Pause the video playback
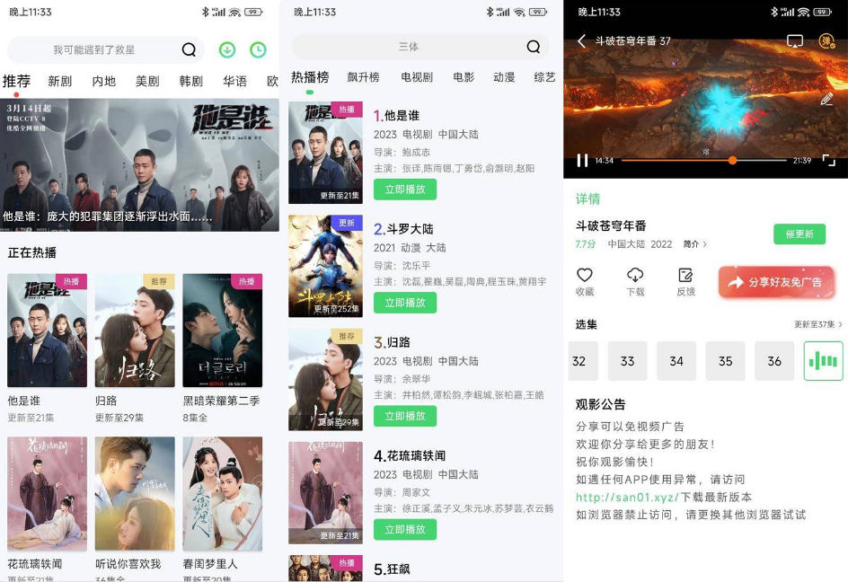The width and height of the screenshot is (848, 582). point(582,160)
